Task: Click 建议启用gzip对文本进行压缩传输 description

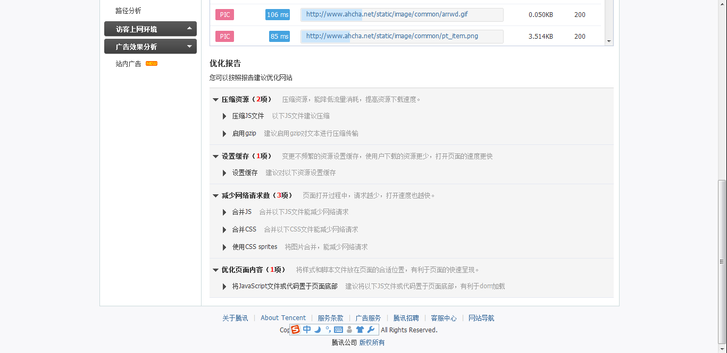Action: click(311, 133)
